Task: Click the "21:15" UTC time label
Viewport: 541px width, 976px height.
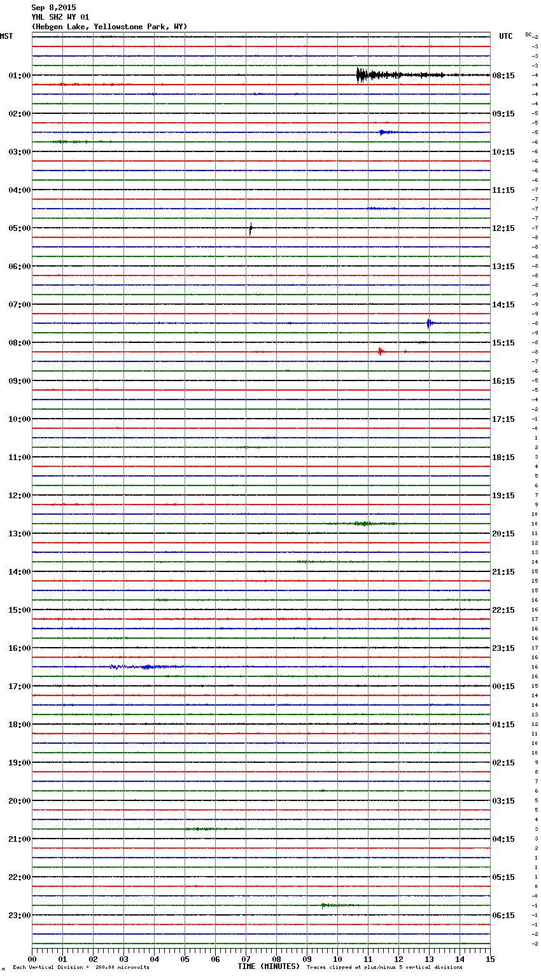Action: pos(503,572)
